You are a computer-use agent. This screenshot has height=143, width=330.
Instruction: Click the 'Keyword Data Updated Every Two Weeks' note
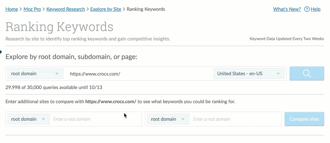(287, 39)
